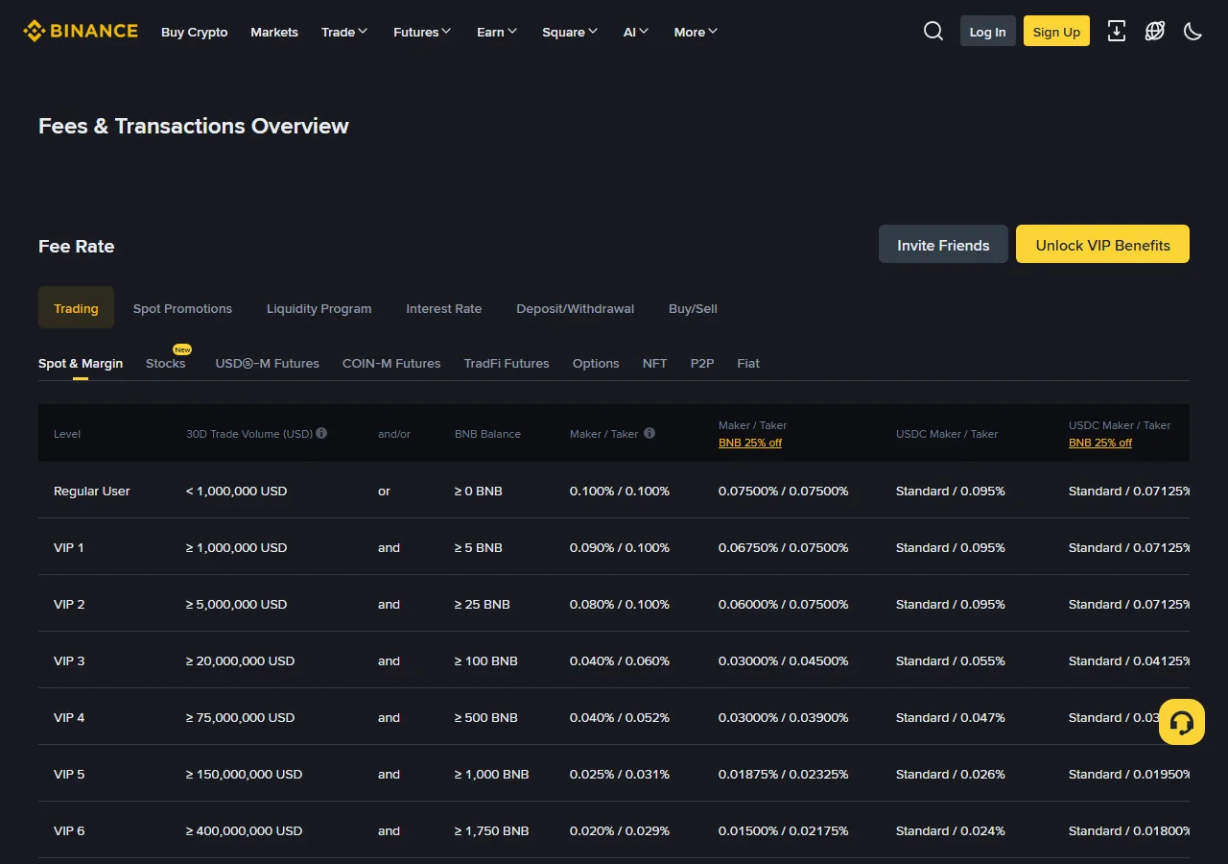The width and height of the screenshot is (1228, 864).
Task: Click the BNB Balance column header
Action: pyautogui.click(x=487, y=434)
